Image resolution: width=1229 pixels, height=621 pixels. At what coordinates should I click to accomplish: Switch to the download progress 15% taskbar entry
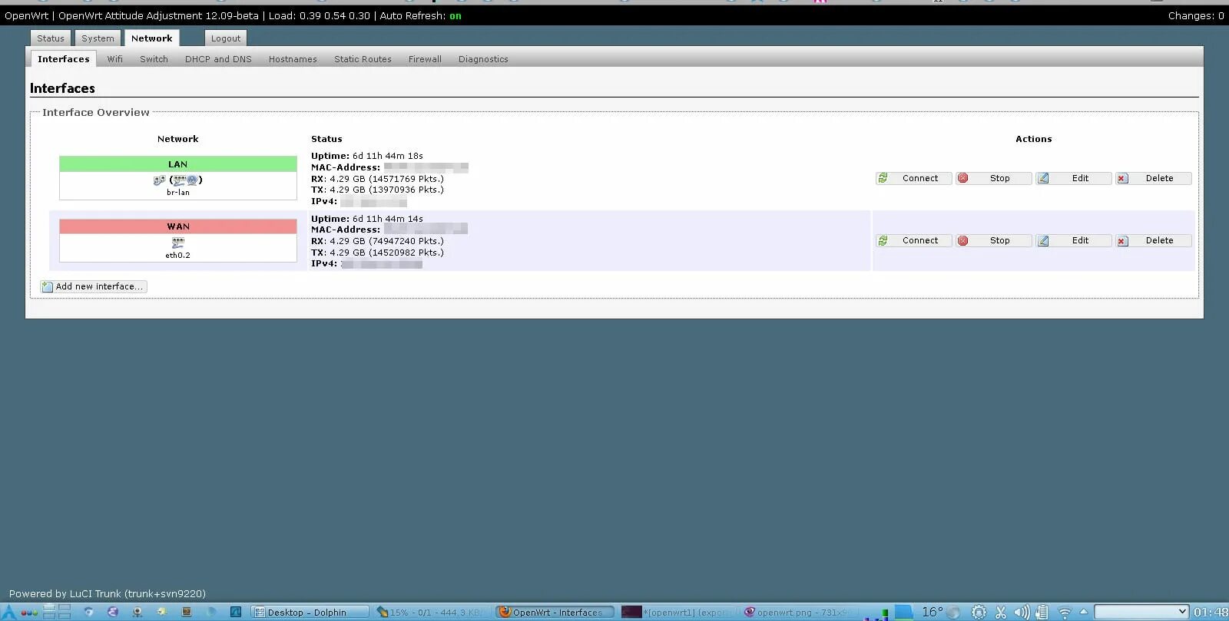tap(433, 612)
